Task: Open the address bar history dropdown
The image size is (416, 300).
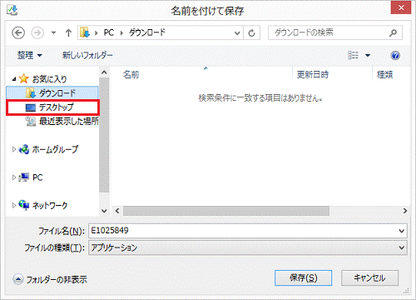Action: coord(237,33)
